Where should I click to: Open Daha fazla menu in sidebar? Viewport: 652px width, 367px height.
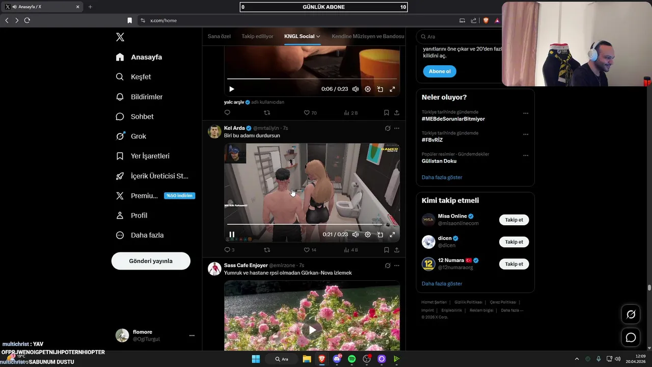coord(140,235)
